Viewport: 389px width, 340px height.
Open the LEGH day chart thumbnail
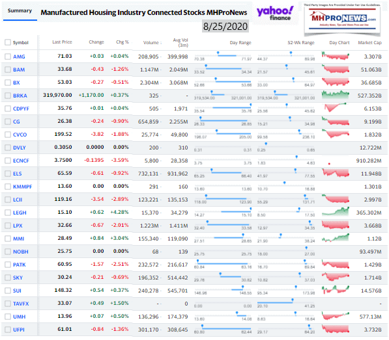click(336, 211)
